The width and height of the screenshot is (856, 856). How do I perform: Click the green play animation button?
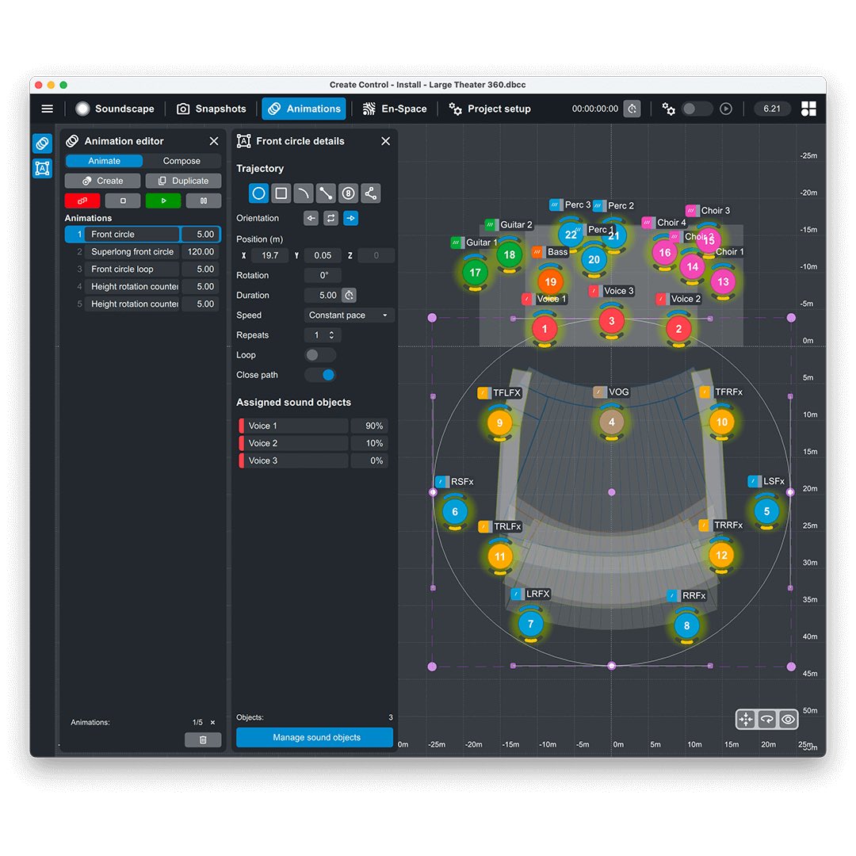pos(163,201)
